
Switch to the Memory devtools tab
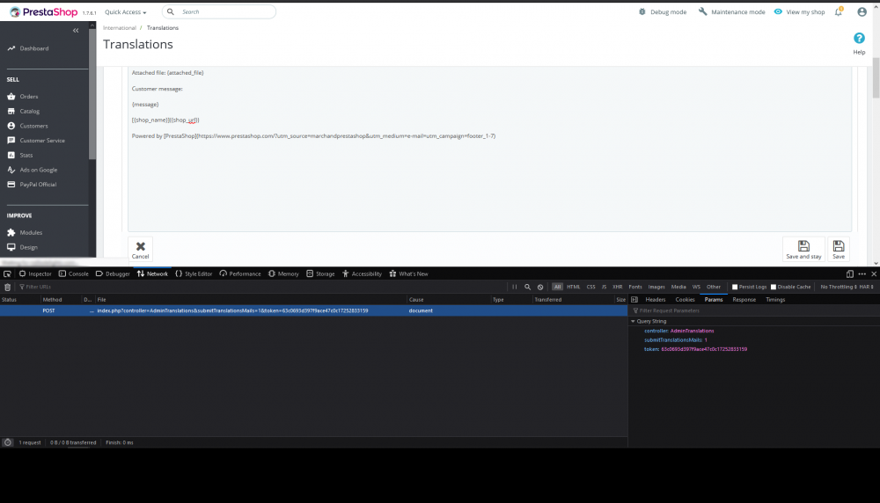[283, 273]
